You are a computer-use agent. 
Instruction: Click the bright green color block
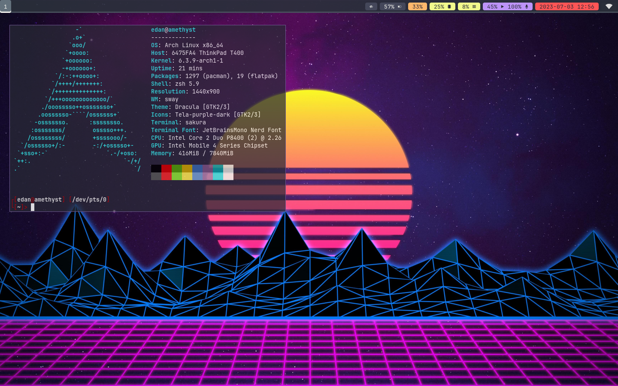tap(177, 176)
